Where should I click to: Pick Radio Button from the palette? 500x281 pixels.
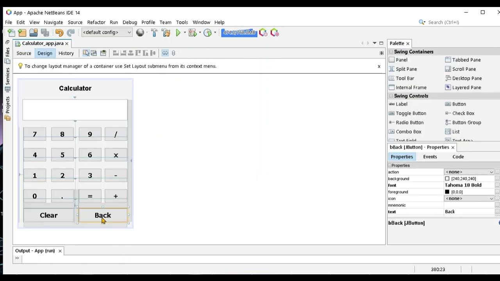(407, 123)
